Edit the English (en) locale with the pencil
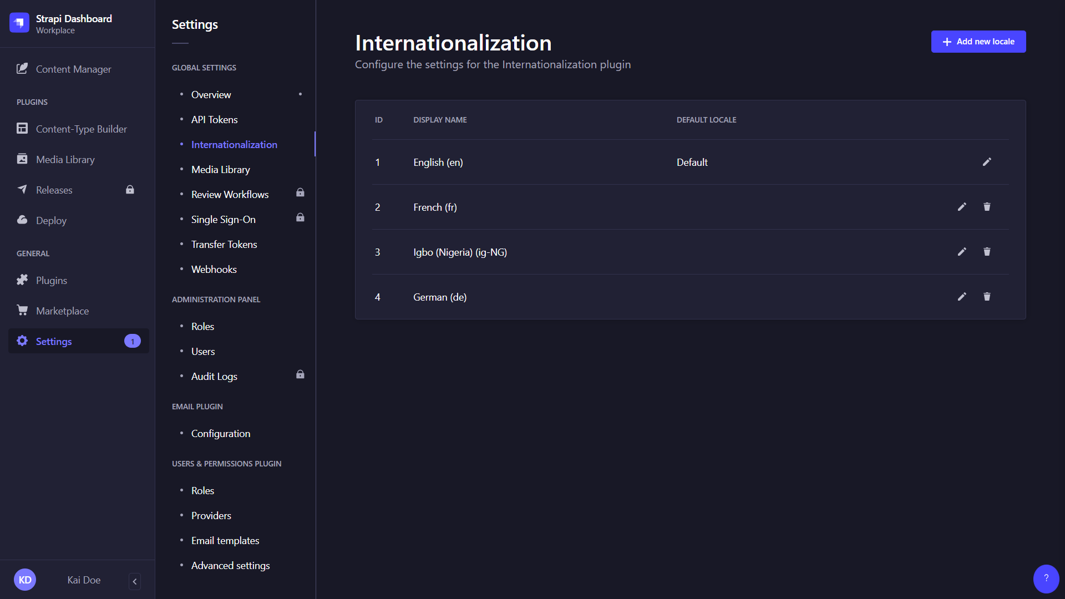 coord(987,162)
